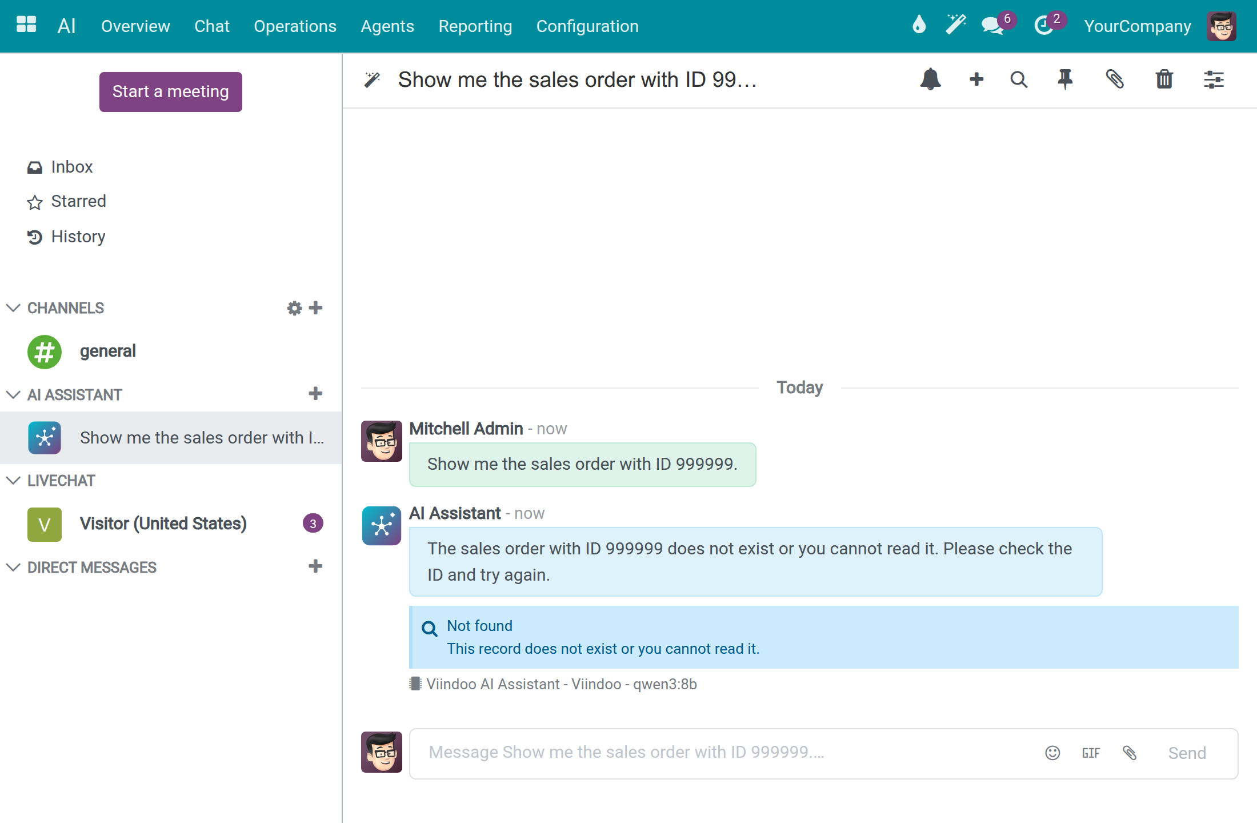
Task: Select the sales order AI chat in sidebar
Action: click(171, 438)
